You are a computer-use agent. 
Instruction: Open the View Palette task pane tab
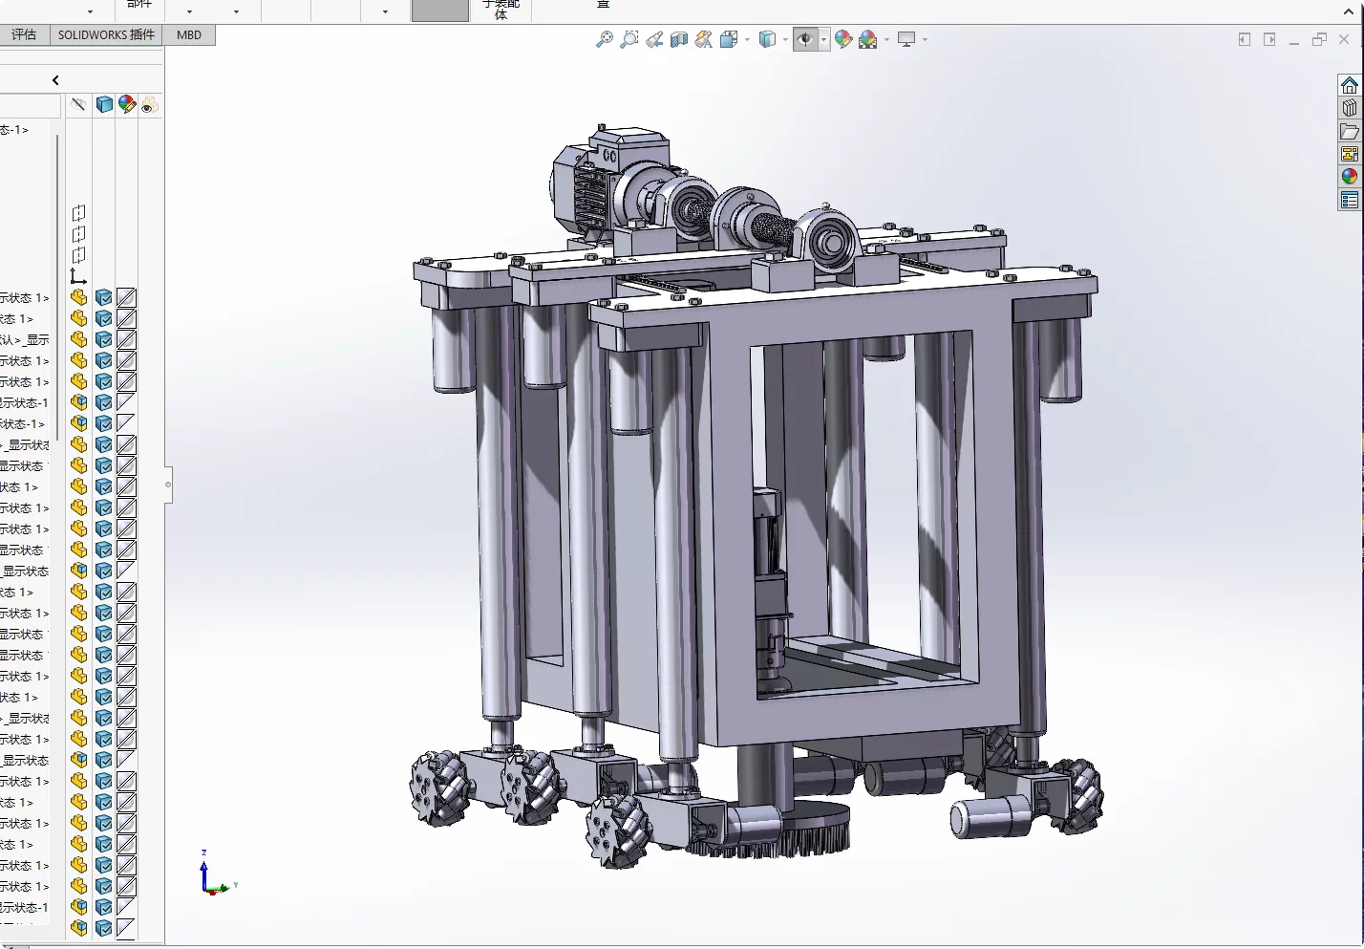pyautogui.click(x=1350, y=154)
